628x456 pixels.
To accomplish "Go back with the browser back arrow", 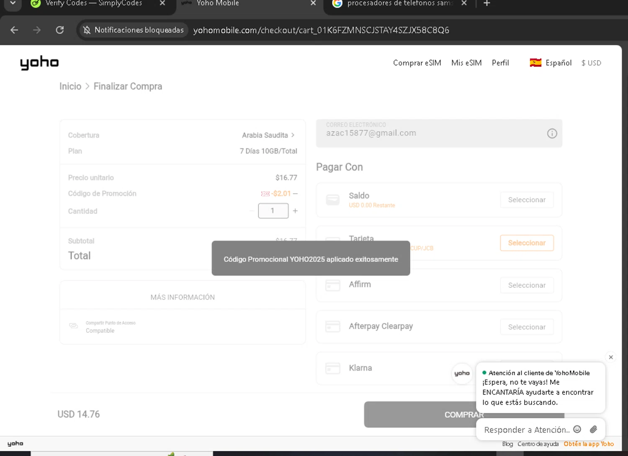I will [14, 30].
